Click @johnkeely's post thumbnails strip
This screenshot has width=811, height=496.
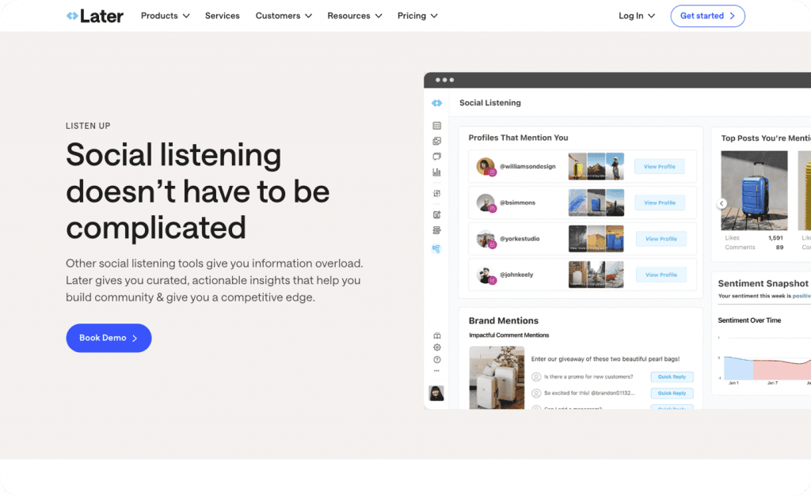click(x=596, y=275)
